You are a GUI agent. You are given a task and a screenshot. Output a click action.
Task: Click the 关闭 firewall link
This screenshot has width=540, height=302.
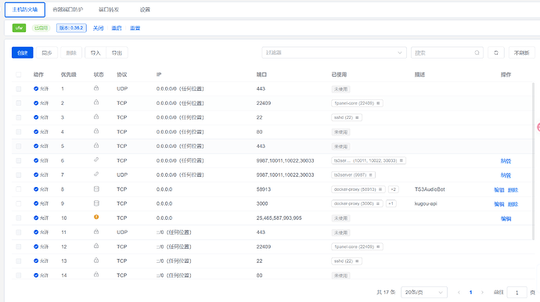(98, 28)
